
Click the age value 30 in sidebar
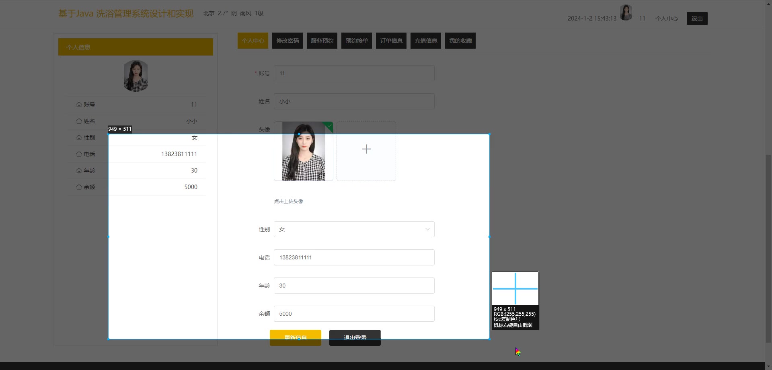click(194, 171)
